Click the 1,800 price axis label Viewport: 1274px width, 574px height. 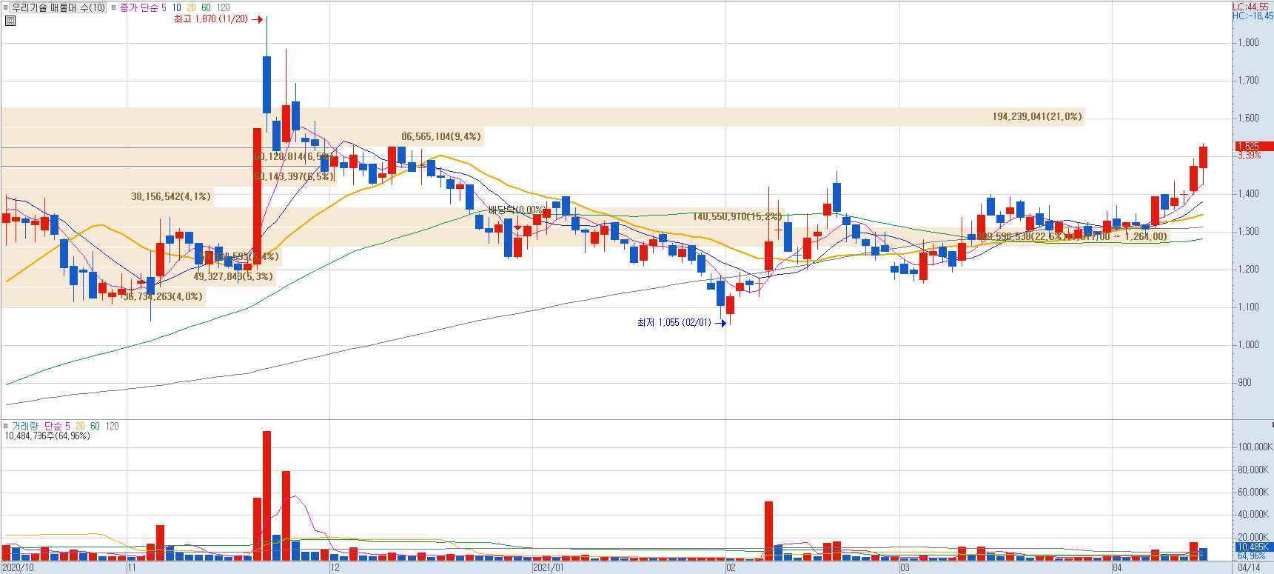click(1248, 43)
